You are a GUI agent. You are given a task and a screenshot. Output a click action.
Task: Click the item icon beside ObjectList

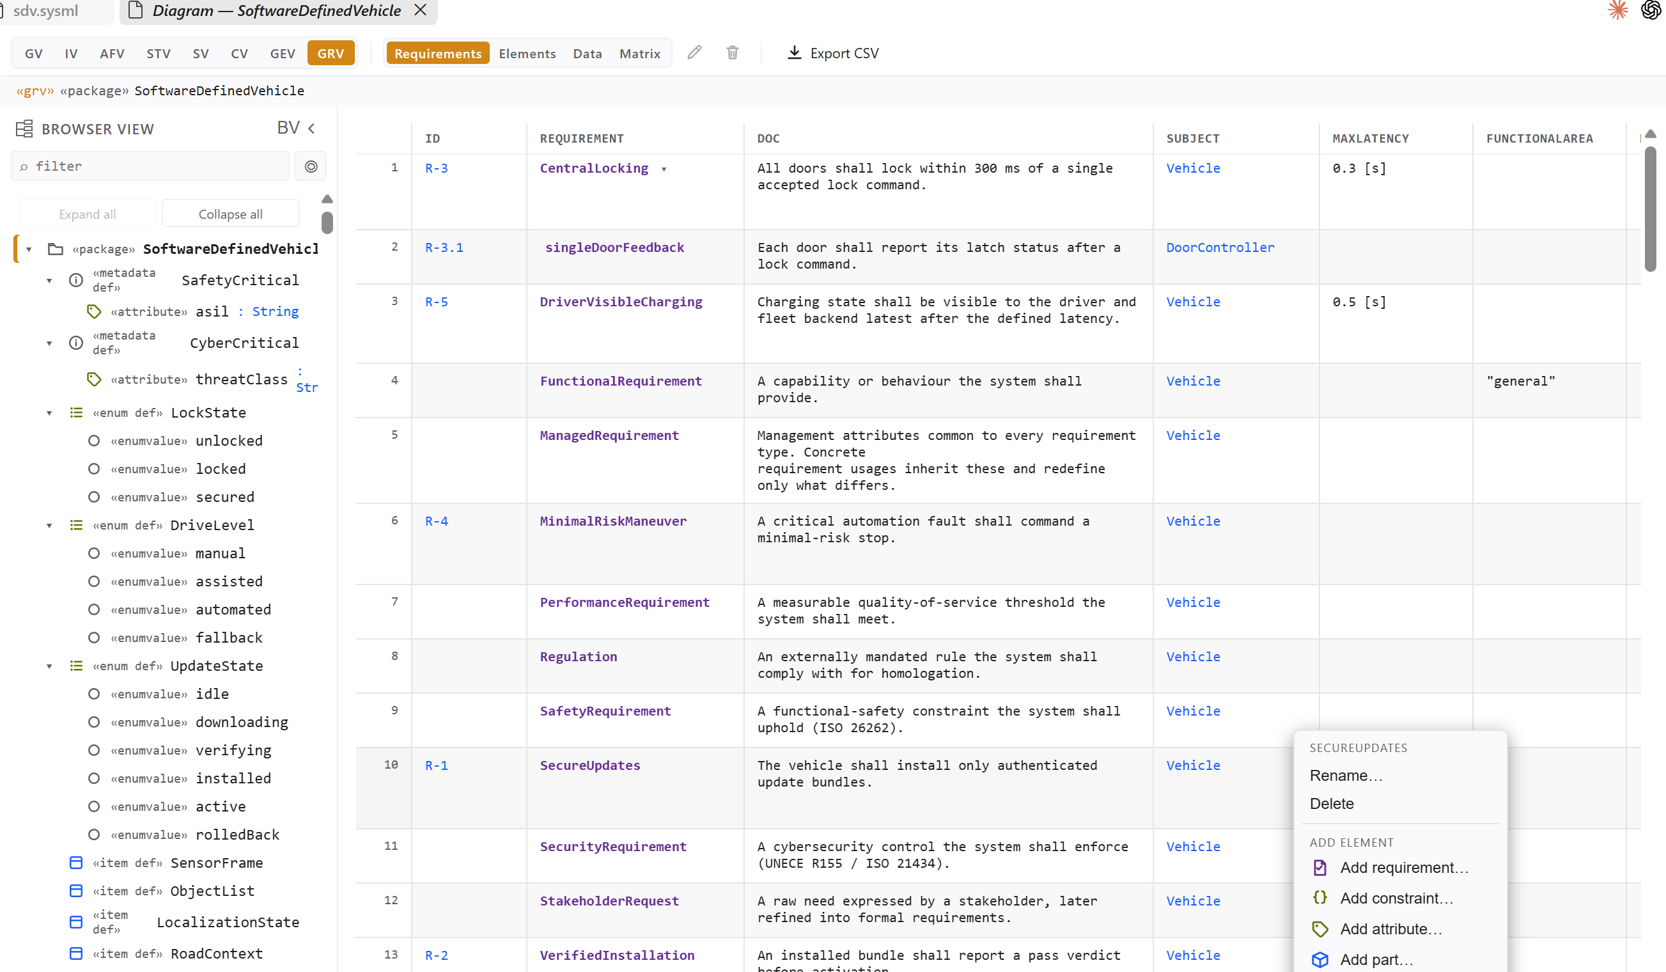76,891
